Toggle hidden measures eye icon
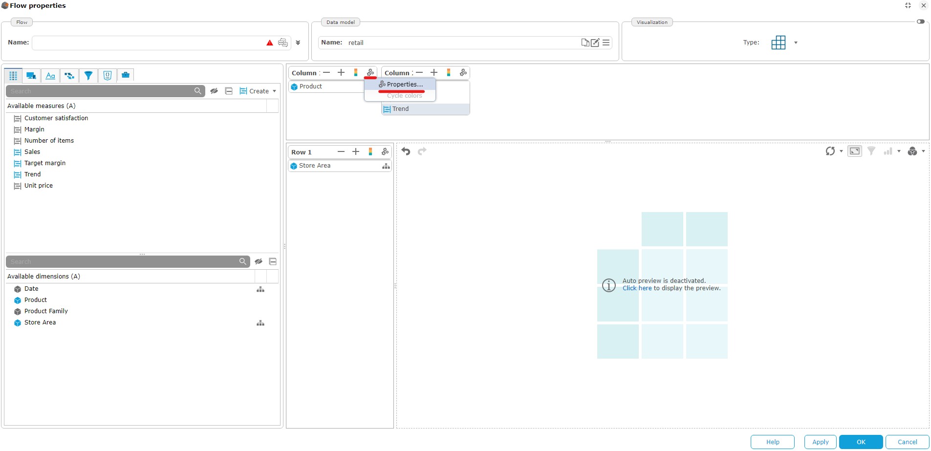 click(x=214, y=91)
